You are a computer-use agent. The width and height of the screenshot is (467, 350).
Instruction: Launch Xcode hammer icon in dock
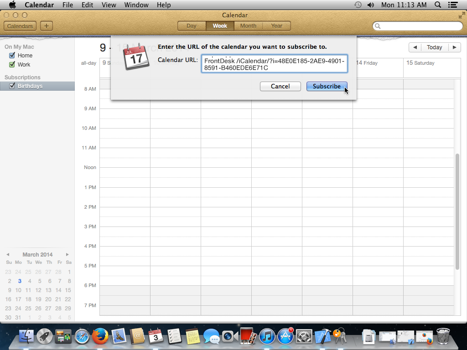point(322,336)
